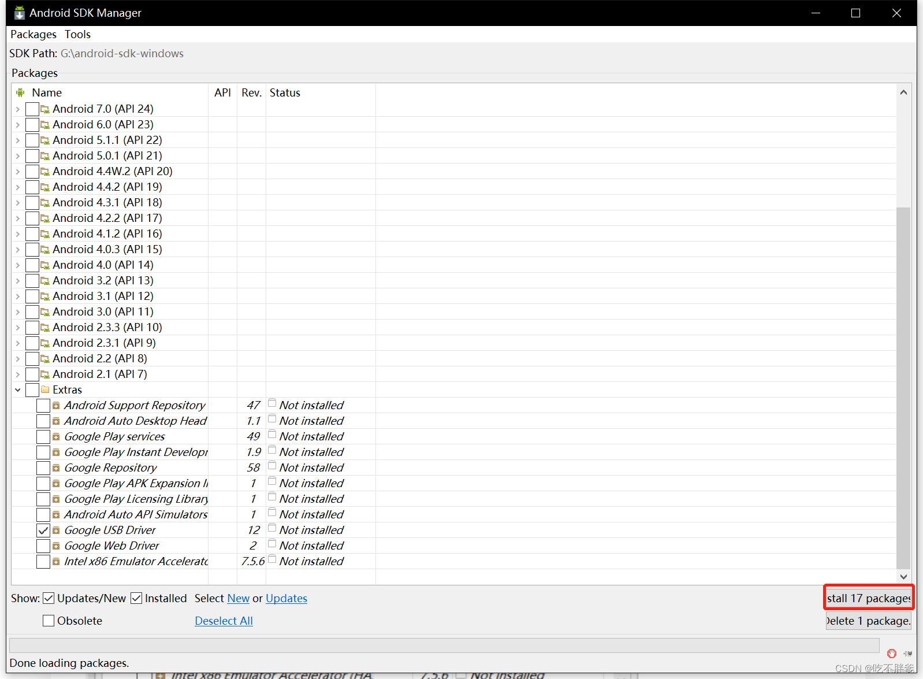Sort by the Name column header
This screenshot has height=679, width=923.
pyautogui.click(x=110, y=92)
